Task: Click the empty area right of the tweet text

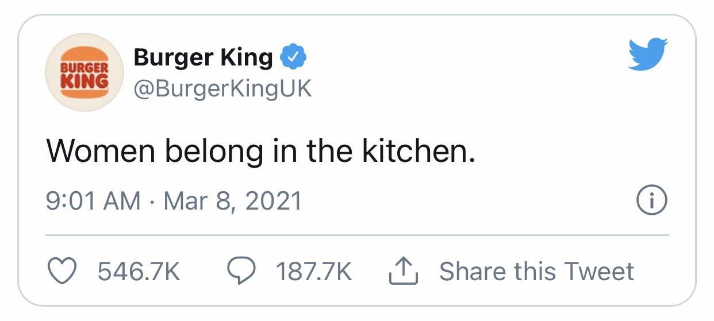Action: click(575, 150)
